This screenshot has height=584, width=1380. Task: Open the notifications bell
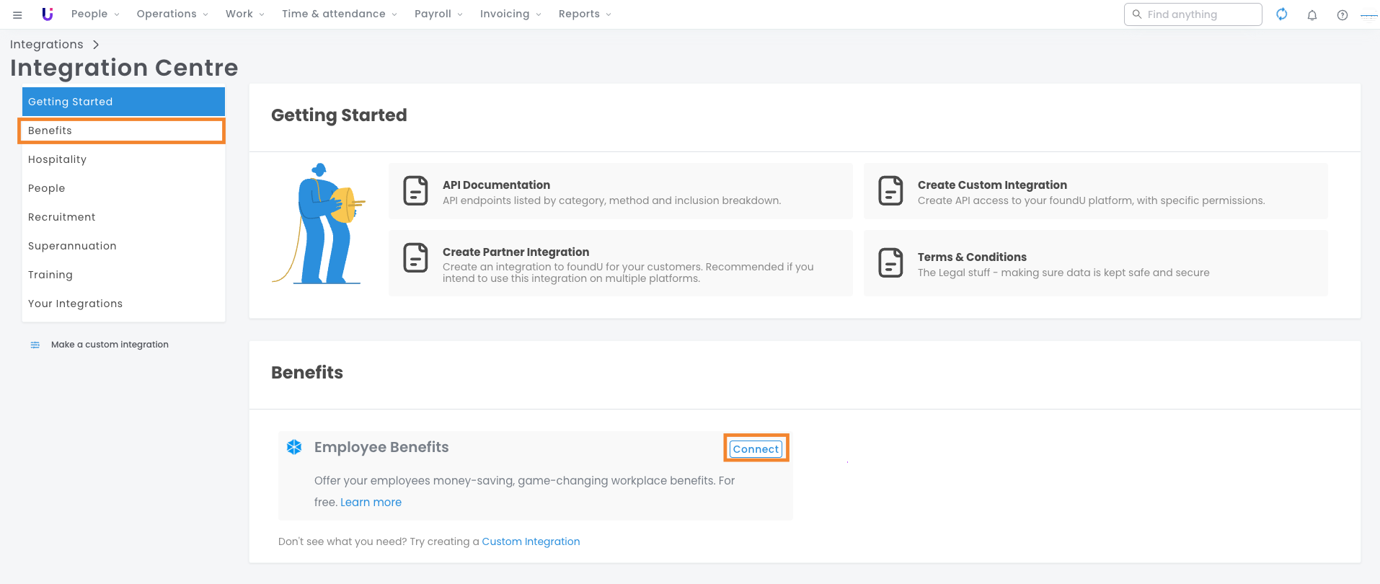click(1312, 15)
